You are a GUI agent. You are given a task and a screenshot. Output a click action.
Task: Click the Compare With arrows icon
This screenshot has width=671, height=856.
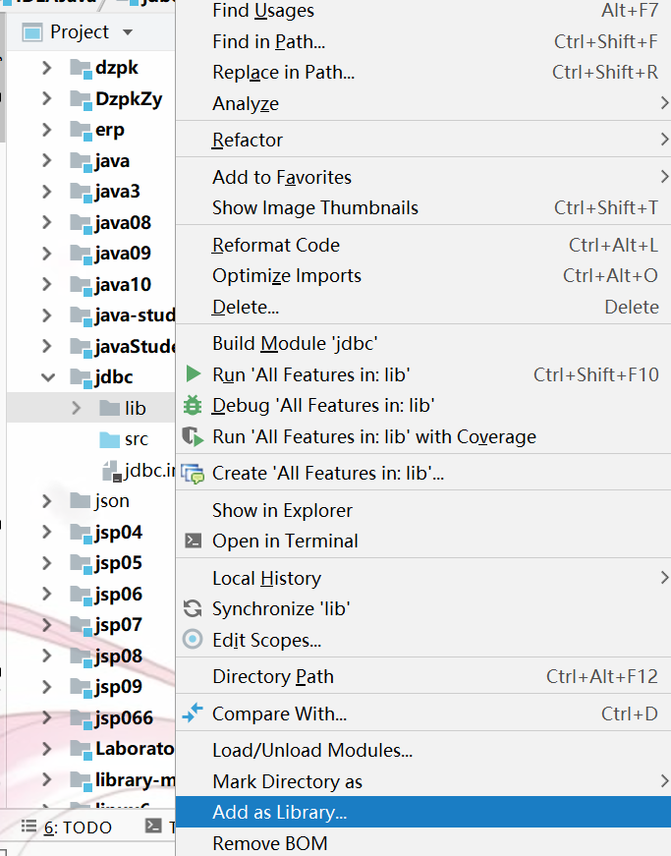pyautogui.click(x=193, y=713)
